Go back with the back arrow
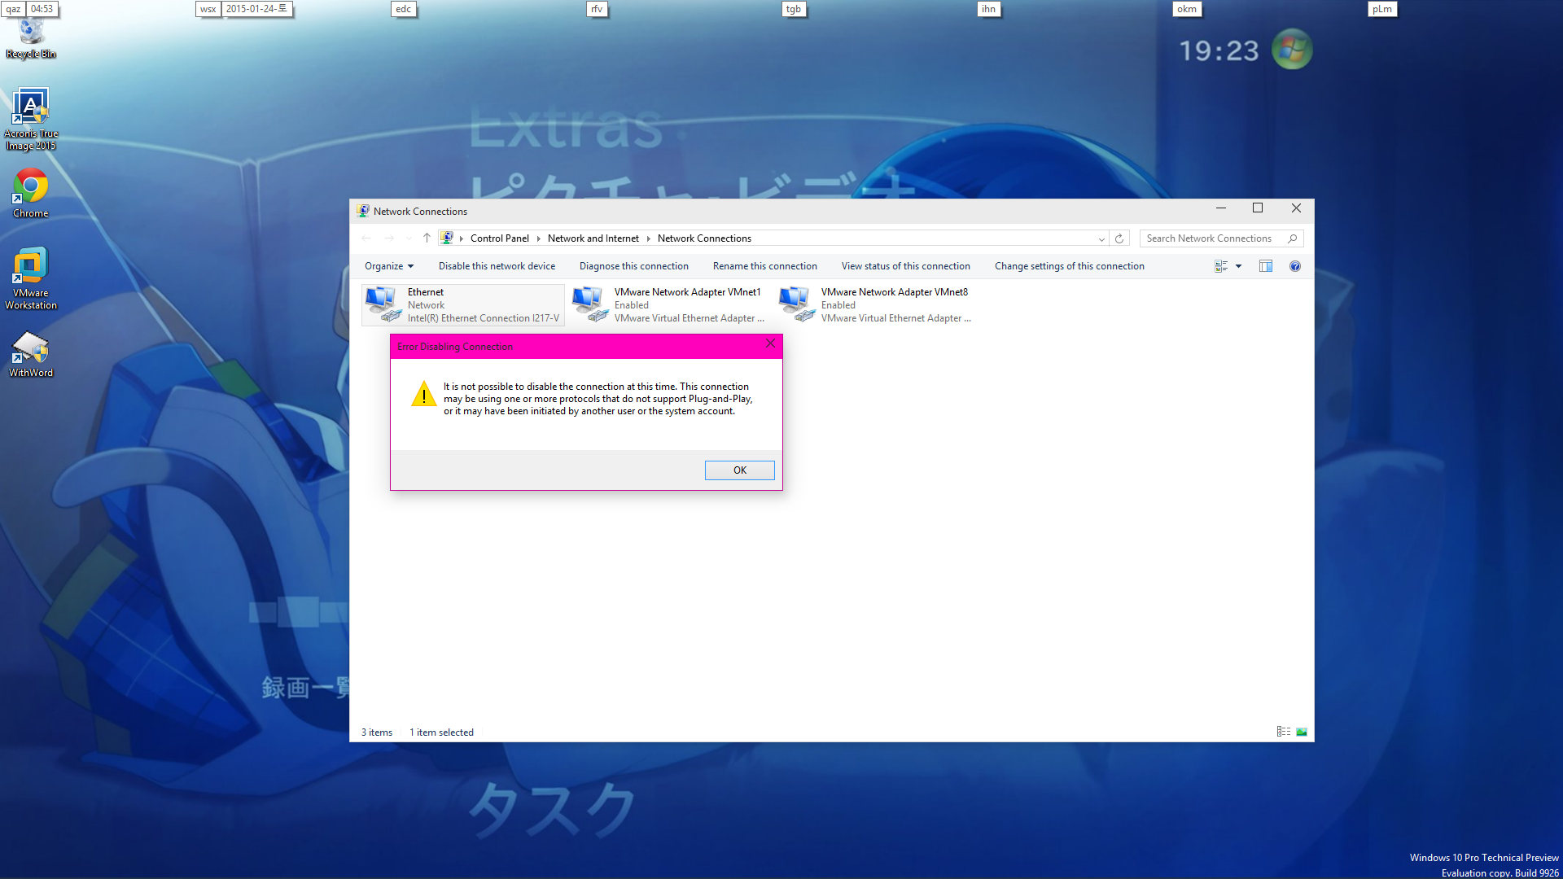 coord(366,238)
